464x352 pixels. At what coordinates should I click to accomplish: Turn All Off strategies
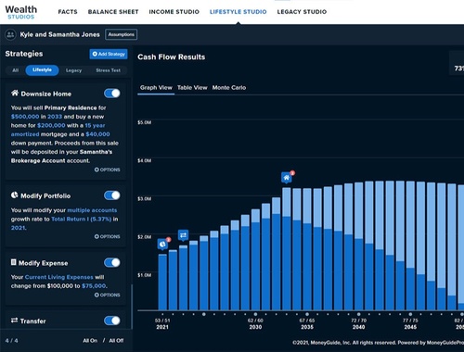tap(116, 341)
